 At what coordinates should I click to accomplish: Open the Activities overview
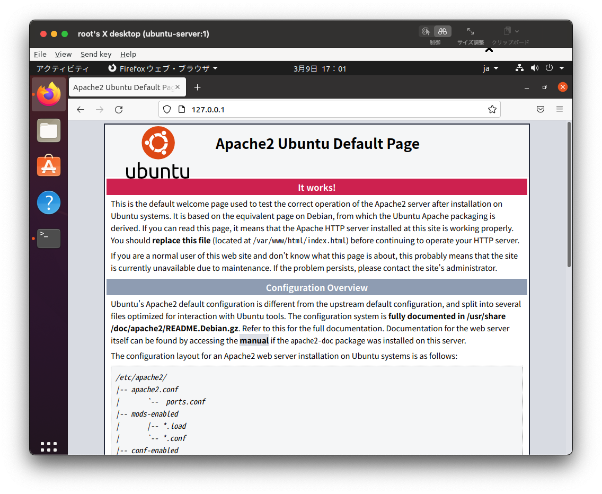click(63, 68)
